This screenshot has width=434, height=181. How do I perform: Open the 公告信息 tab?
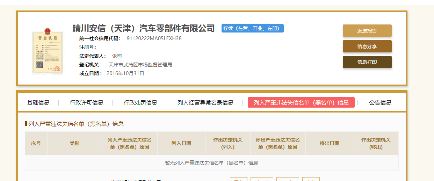[x=380, y=102]
